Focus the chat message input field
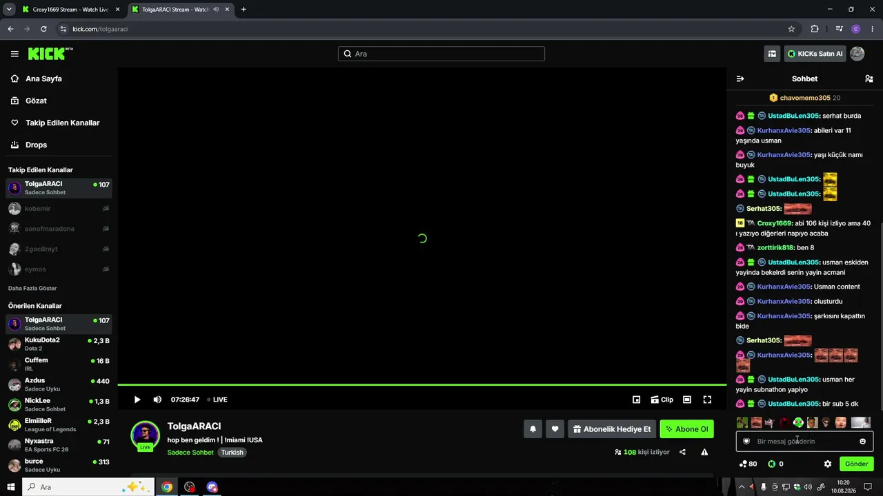The width and height of the screenshot is (883, 496). 804,441
